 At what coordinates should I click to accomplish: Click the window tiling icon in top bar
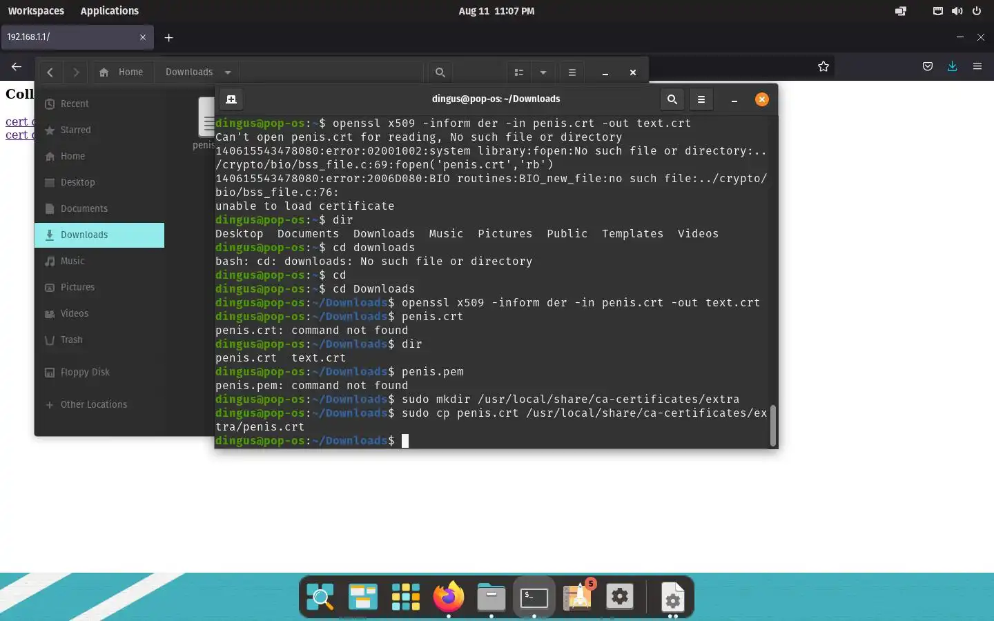pyautogui.click(x=901, y=11)
